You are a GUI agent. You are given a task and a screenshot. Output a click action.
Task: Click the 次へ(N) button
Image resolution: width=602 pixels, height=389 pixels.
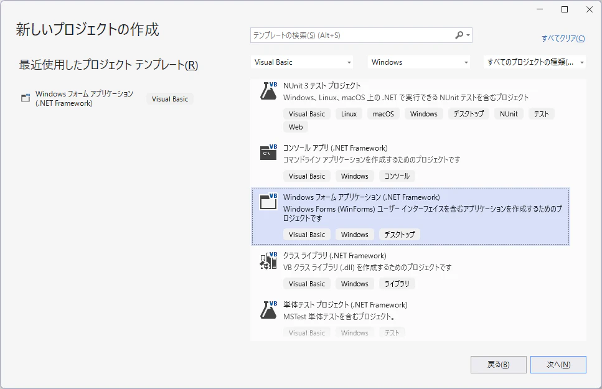pos(558,365)
